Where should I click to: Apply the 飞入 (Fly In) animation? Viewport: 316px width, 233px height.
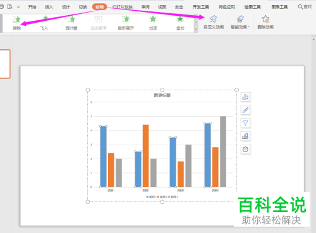44,23
